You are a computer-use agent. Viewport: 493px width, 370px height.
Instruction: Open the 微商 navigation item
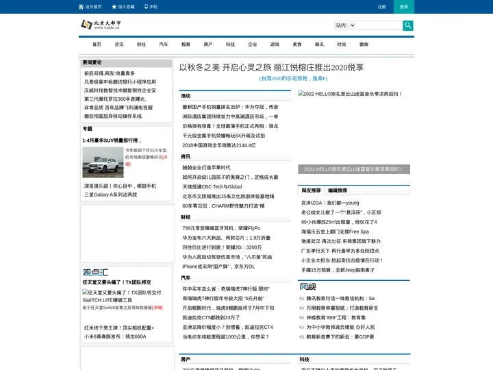364,45
